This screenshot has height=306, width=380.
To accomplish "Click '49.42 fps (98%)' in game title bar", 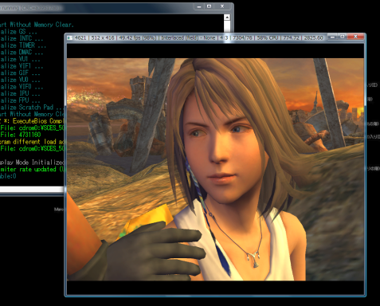I will click(137, 38).
